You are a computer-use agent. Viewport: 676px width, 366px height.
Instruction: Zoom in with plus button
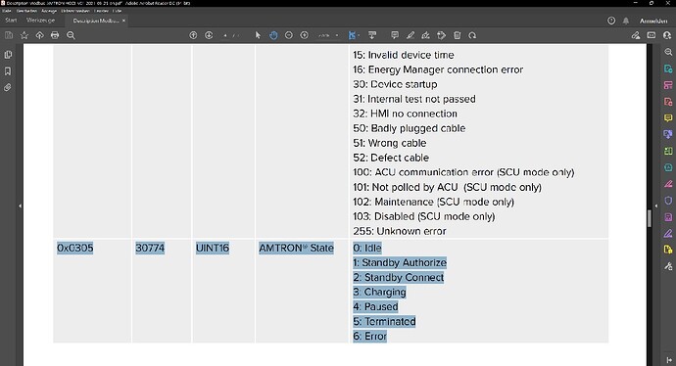[305, 35]
